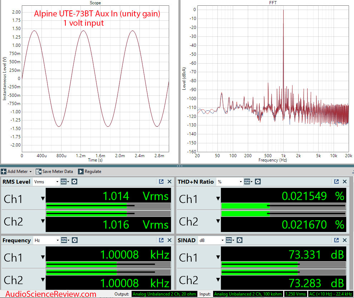Select the Scope graph title

tap(95, 3)
